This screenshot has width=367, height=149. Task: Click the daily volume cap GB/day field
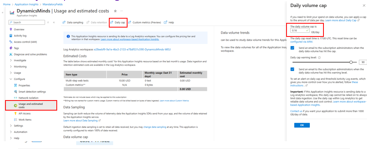pos(300,31)
